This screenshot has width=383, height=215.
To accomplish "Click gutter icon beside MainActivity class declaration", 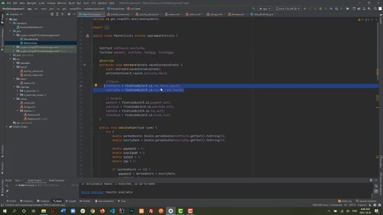I will pyautogui.click(x=87, y=36).
